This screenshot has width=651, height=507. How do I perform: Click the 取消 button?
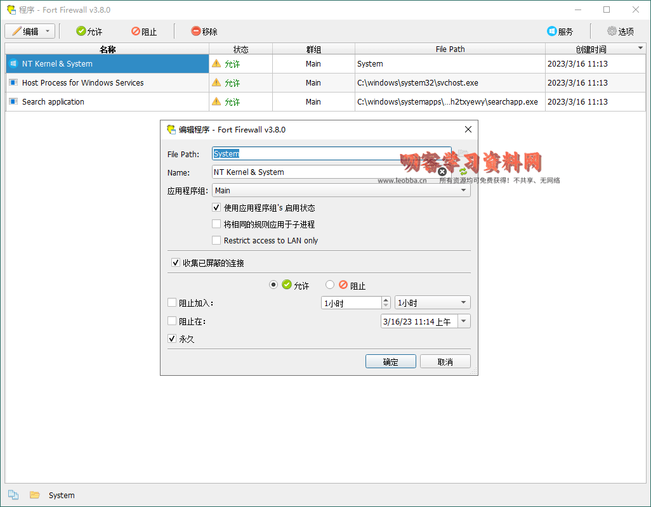[445, 362]
